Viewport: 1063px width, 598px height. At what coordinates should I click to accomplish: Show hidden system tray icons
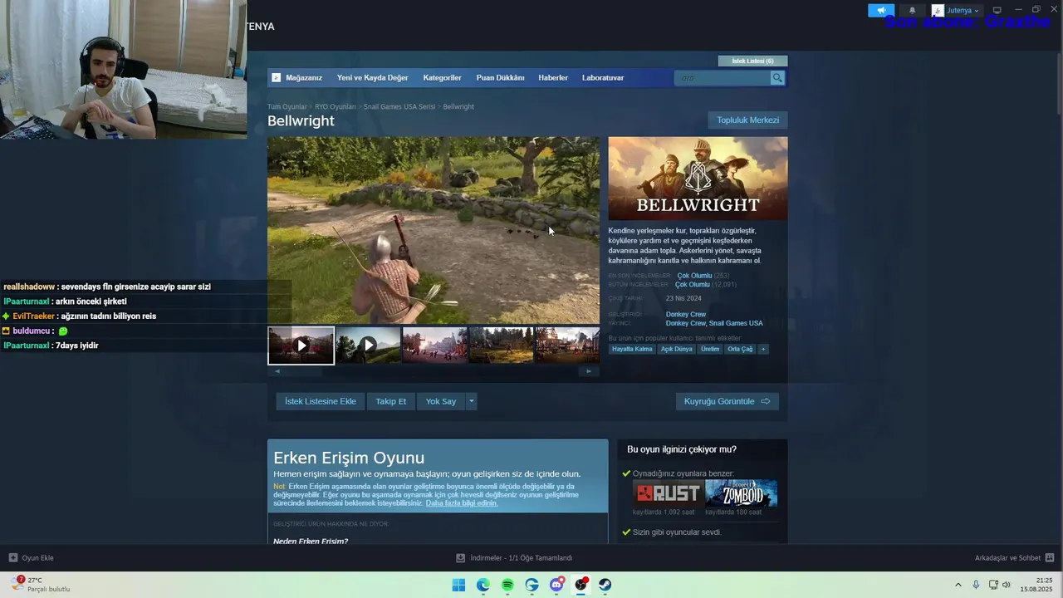tap(958, 585)
